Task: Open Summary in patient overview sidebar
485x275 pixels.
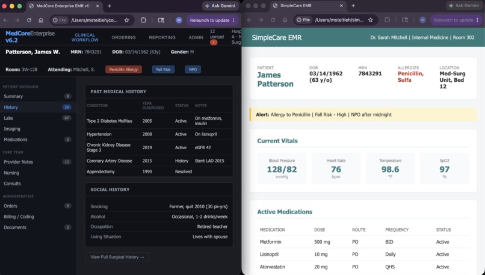Action: (x=37, y=96)
